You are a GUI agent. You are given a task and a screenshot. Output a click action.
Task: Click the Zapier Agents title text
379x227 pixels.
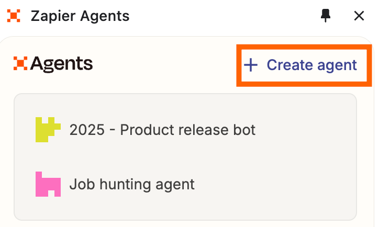tap(80, 16)
